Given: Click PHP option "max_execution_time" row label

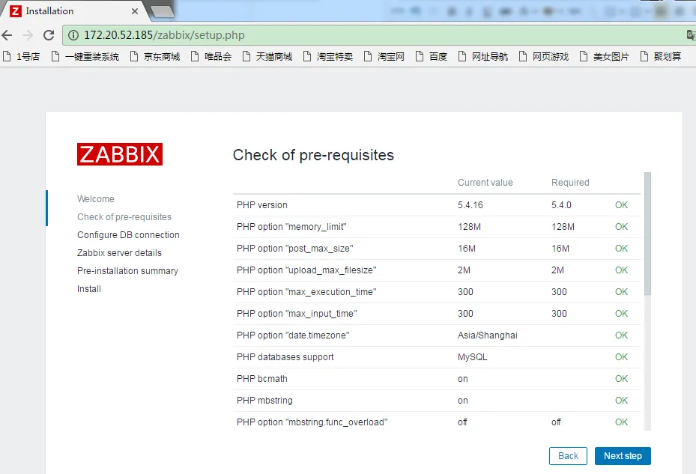Looking at the screenshot, I should 306,292.
